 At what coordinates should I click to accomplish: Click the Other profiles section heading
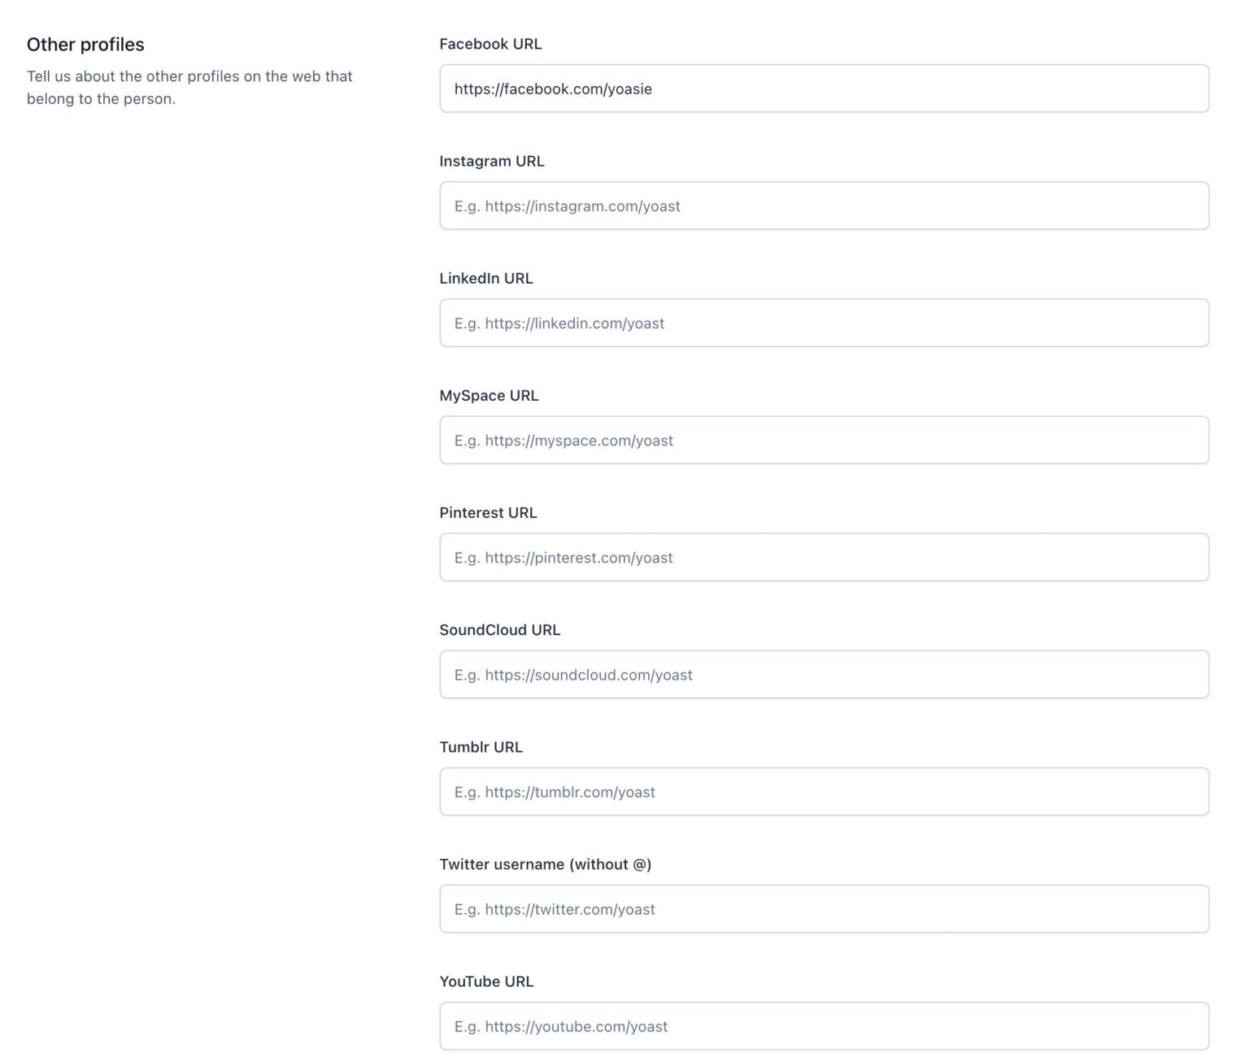click(x=85, y=44)
